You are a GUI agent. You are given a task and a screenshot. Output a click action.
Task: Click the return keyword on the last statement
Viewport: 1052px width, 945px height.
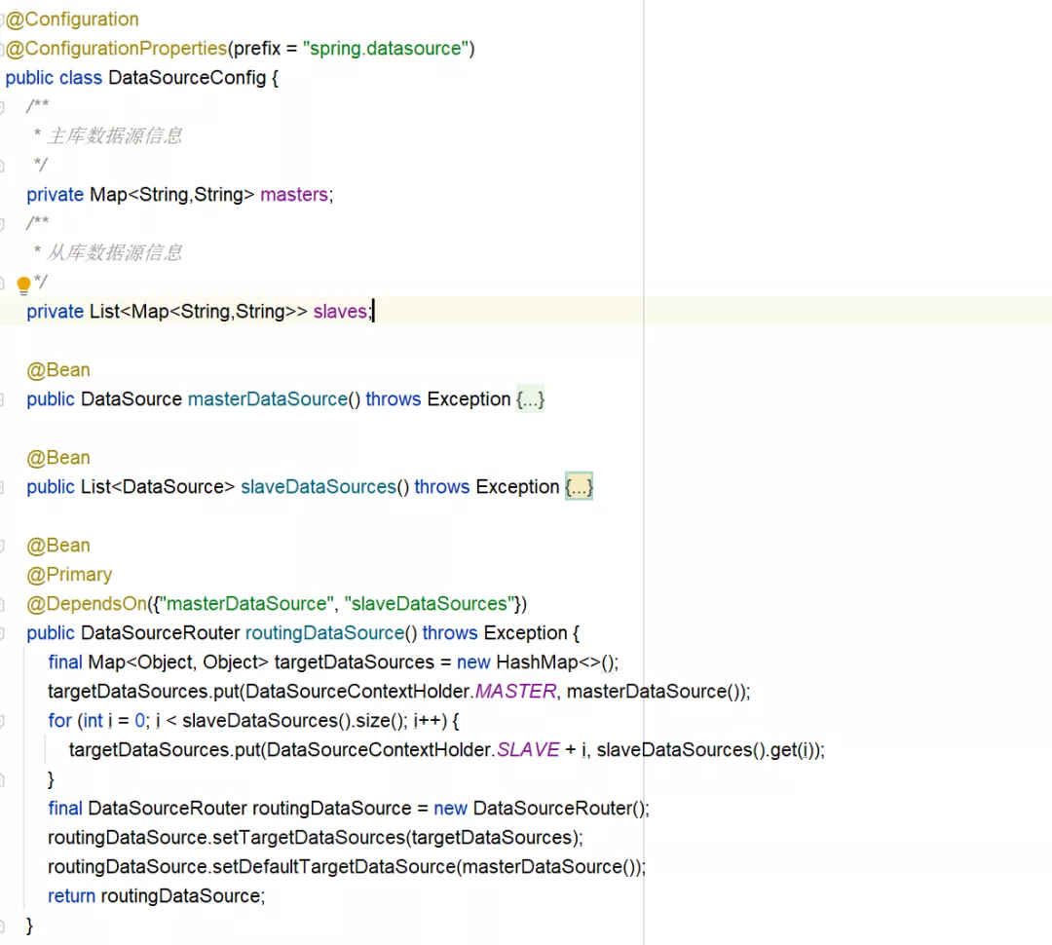71,896
